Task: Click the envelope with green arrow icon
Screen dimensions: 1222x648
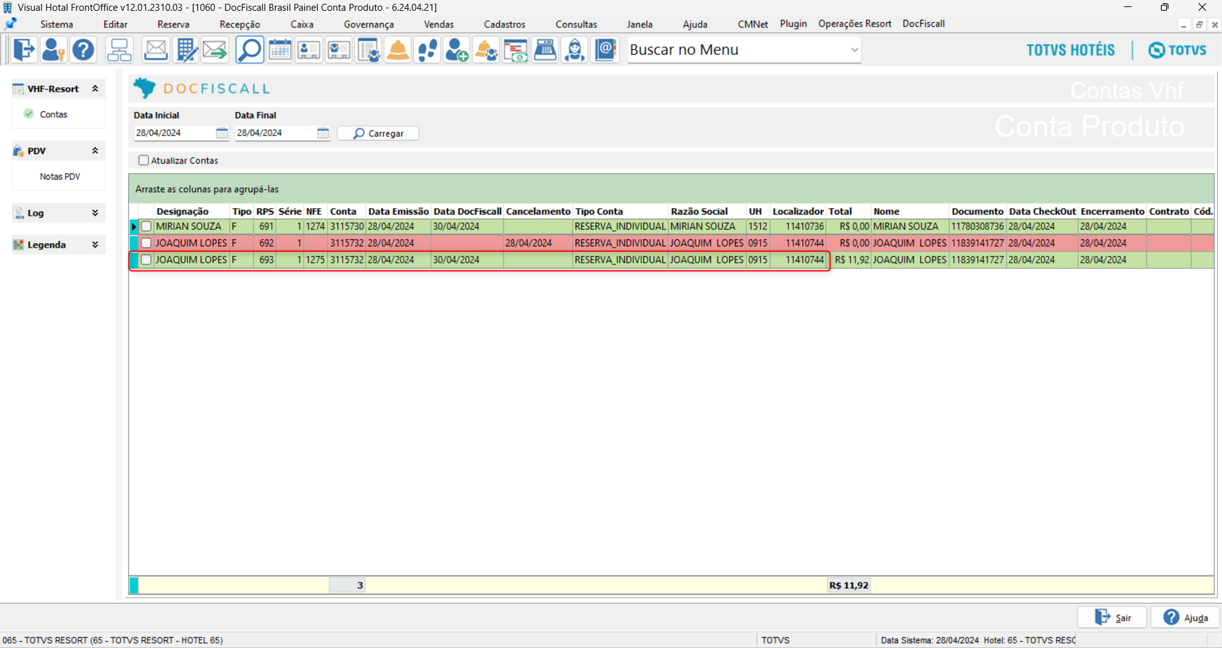Action: tap(215, 50)
